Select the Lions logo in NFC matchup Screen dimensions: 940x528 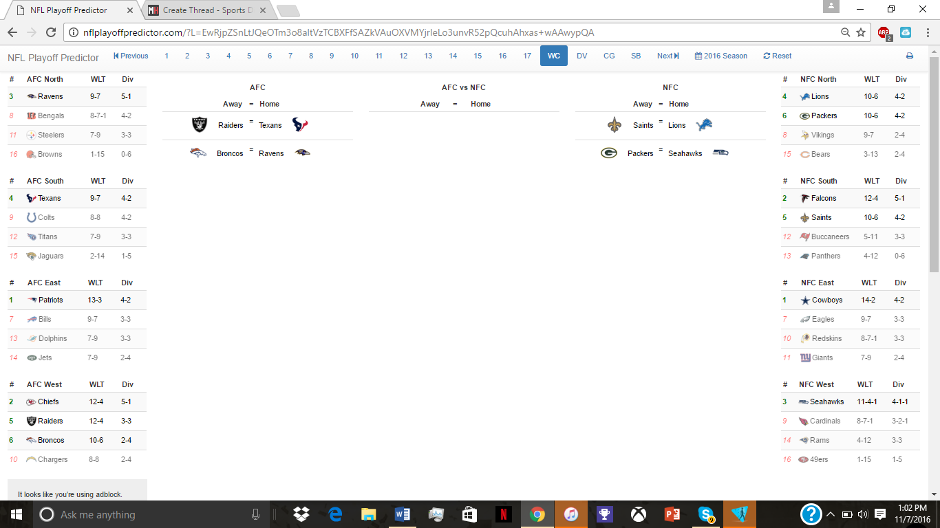pos(705,124)
